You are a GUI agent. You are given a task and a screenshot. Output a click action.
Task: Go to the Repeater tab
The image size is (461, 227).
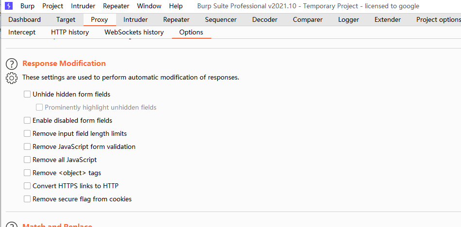[176, 20]
